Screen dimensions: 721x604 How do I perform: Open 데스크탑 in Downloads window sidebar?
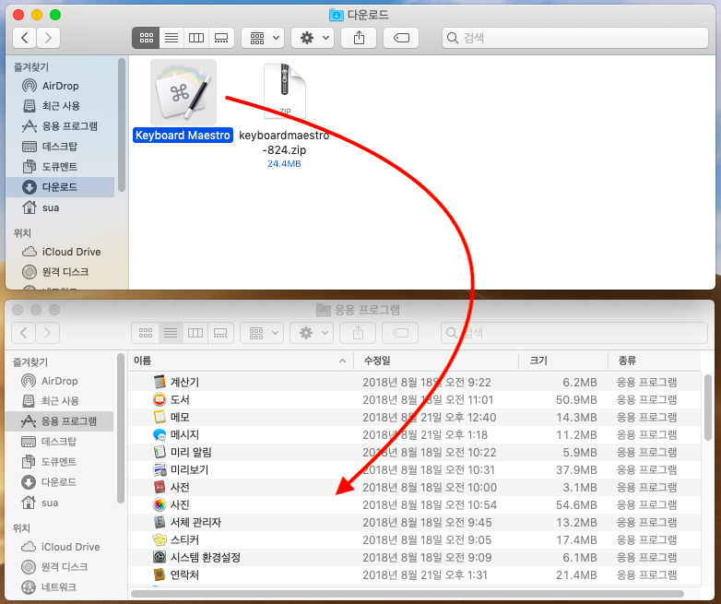click(x=60, y=147)
